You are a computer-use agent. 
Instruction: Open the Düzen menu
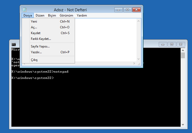tap(40, 15)
